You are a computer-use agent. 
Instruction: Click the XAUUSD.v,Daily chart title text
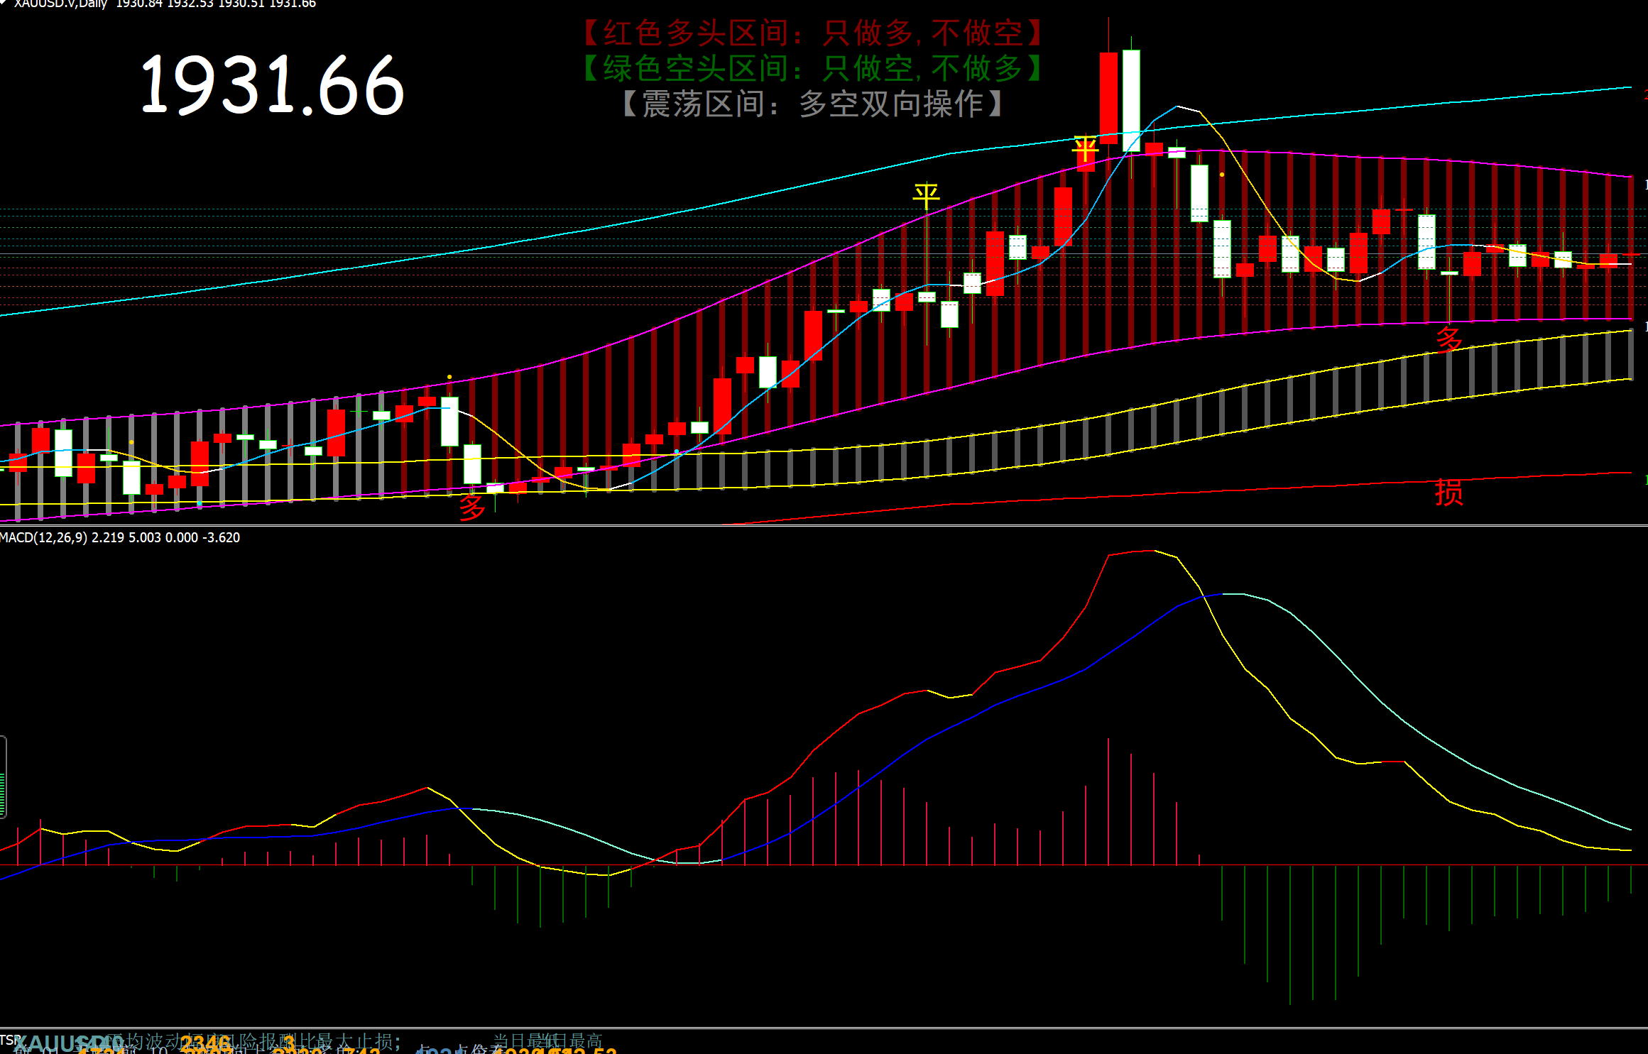point(60,4)
